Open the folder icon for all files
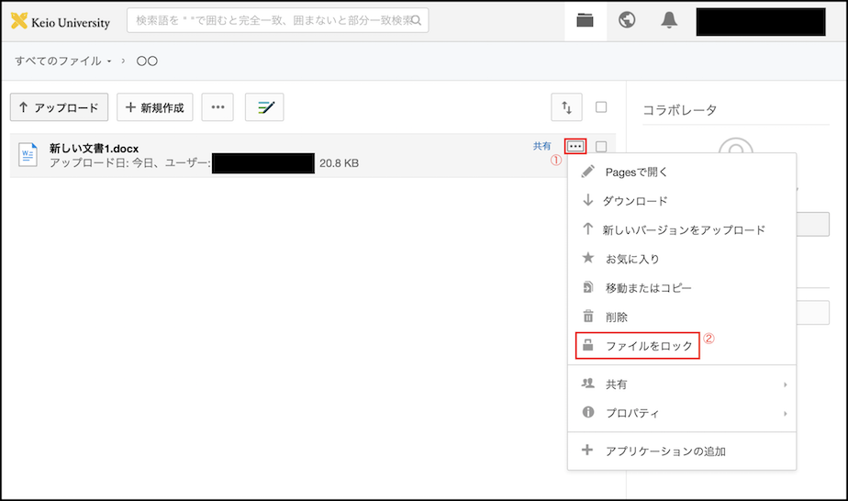 point(585,21)
